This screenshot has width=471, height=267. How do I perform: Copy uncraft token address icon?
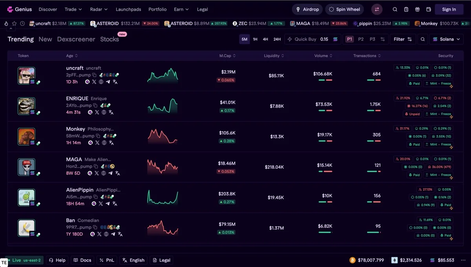click(94, 75)
